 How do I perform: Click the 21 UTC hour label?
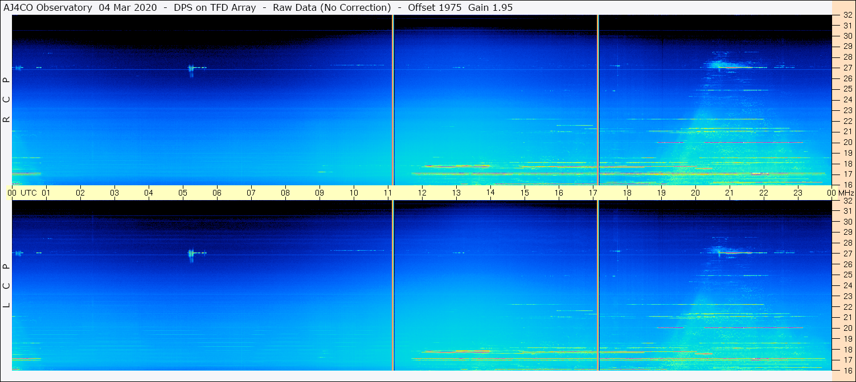click(x=730, y=193)
